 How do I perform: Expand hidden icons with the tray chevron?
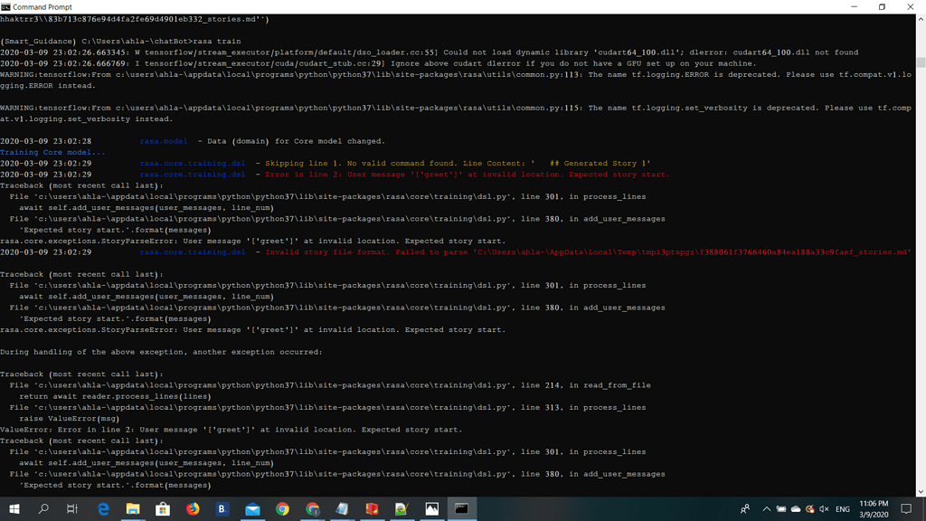pos(767,508)
